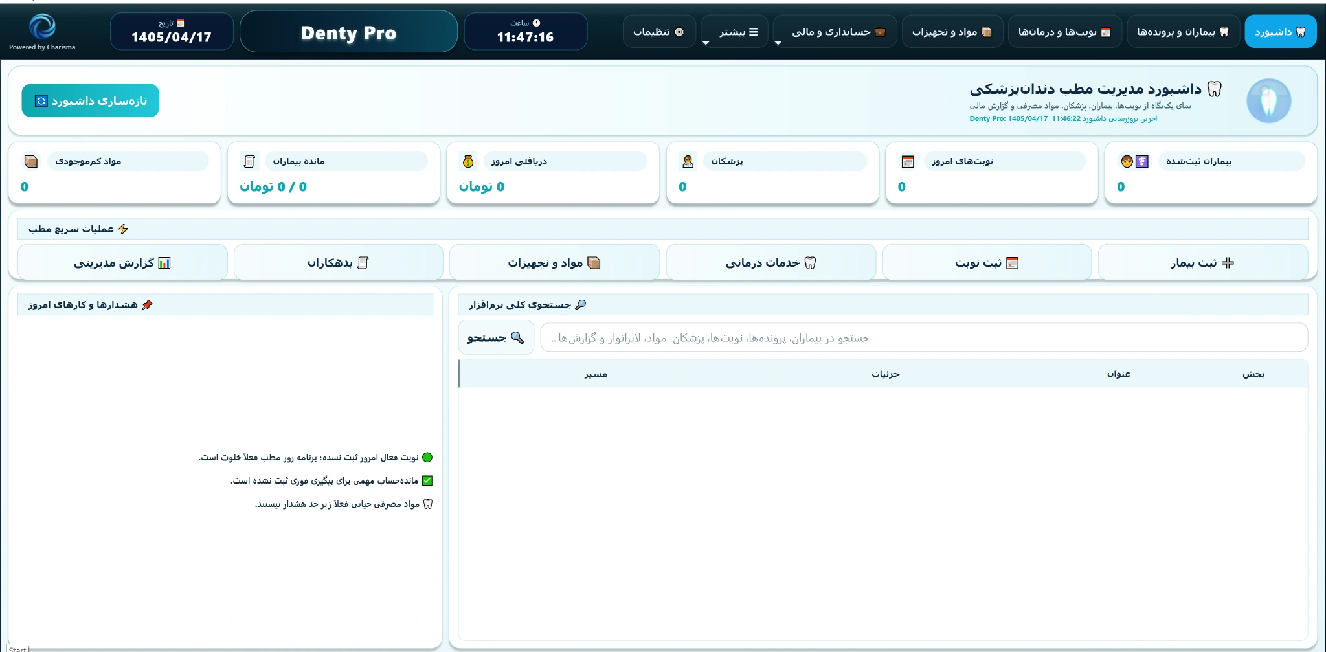This screenshot has height=652, width=1326.
Task: Open the خدمات درمانی quick action
Action: [770, 262]
